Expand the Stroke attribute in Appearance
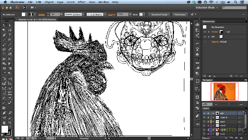 coord(209,32)
